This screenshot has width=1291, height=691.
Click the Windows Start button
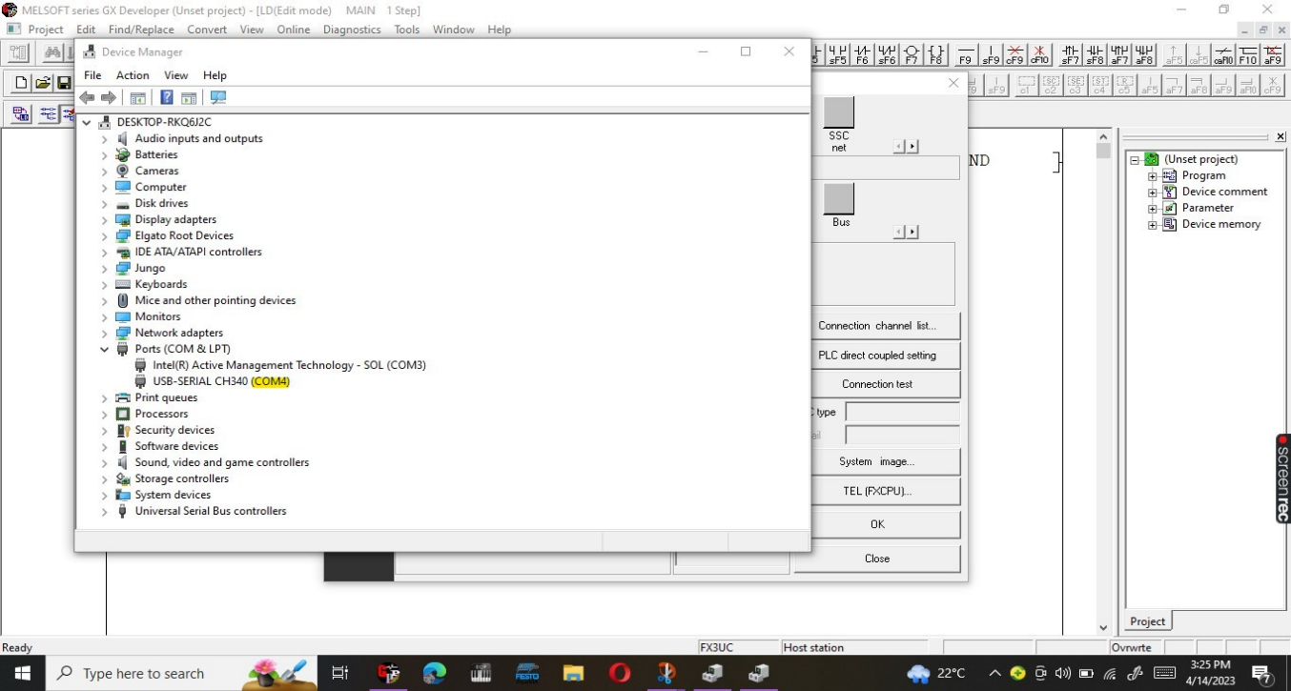(x=21, y=673)
